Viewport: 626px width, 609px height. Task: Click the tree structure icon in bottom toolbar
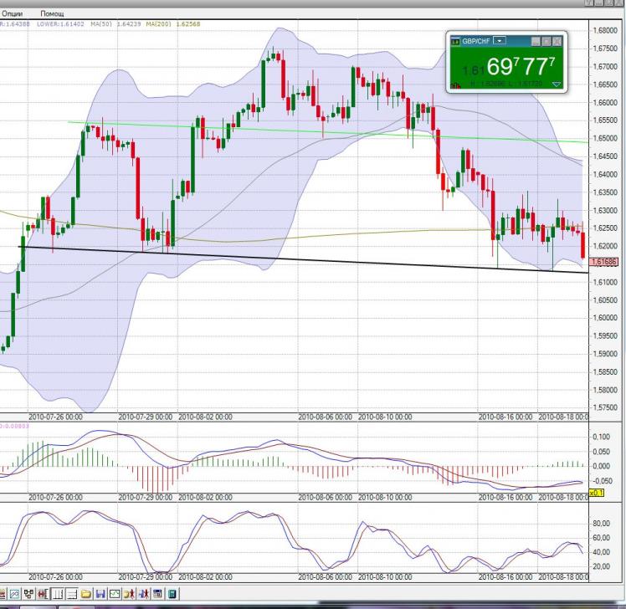coord(28,594)
